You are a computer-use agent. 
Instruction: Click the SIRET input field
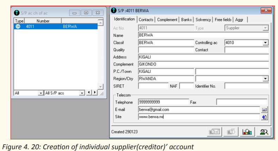click(x=153, y=86)
